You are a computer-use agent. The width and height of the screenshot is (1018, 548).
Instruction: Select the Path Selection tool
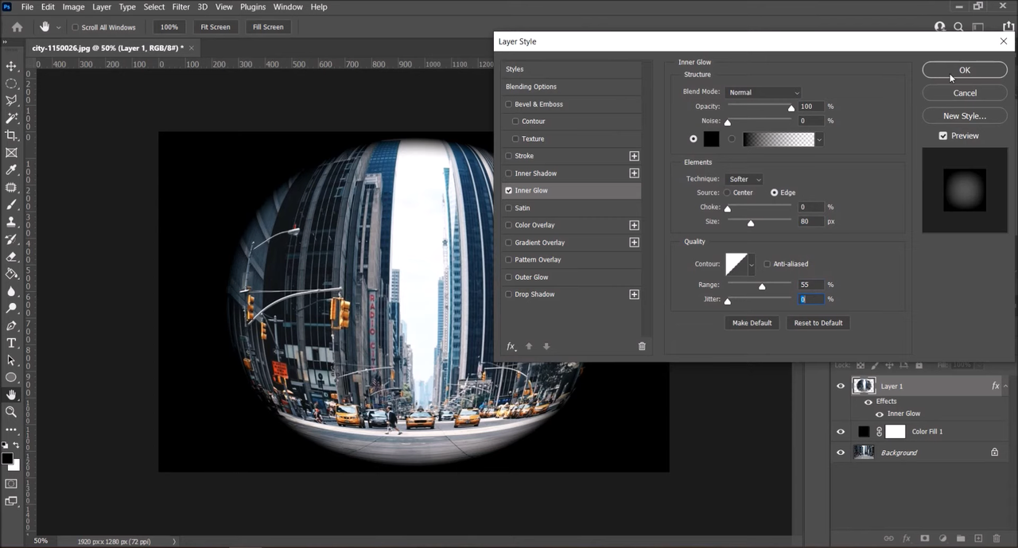(x=11, y=360)
